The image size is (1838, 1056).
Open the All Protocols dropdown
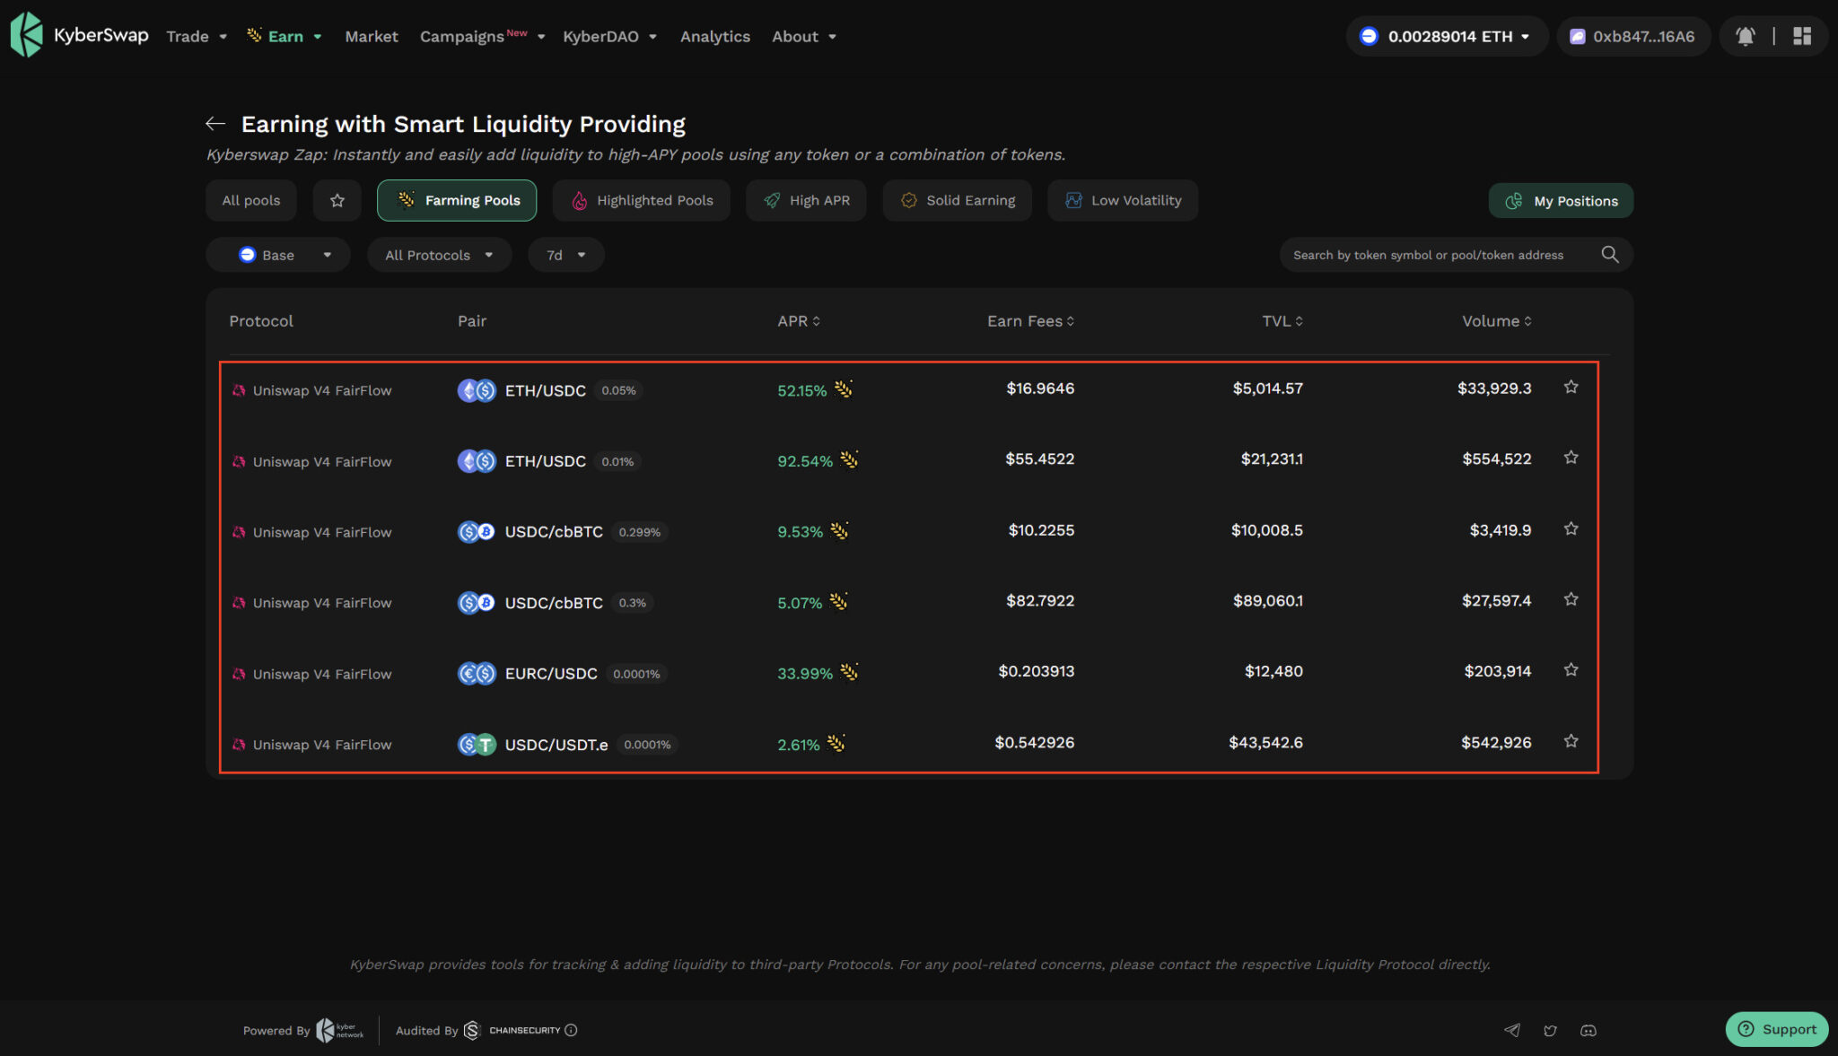(x=439, y=255)
